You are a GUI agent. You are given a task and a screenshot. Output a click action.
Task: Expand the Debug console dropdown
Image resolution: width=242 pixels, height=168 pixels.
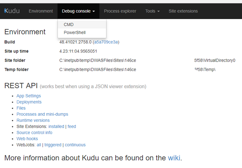click(x=78, y=11)
